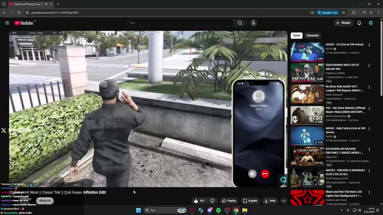Click the install app icon in address bar
This screenshot has height=215, width=383.
pos(312,13)
